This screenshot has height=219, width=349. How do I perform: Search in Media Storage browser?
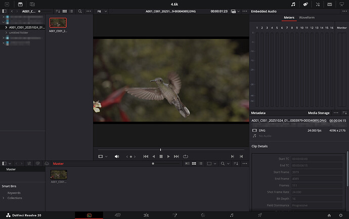click(x=80, y=11)
